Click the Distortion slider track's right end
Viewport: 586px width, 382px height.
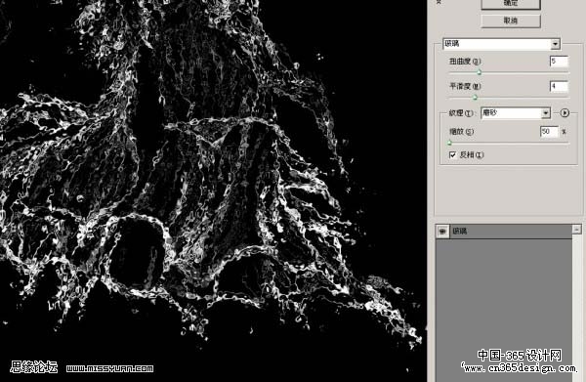566,72
